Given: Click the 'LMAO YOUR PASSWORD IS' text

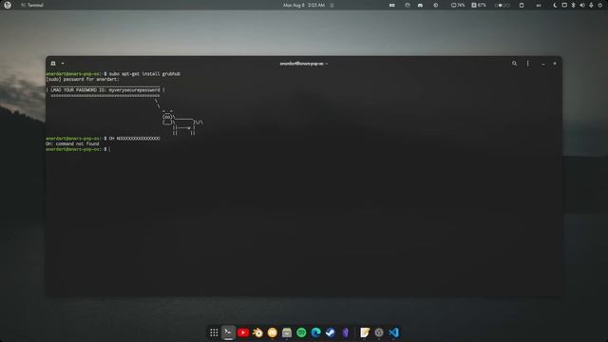Looking at the screenshot, I should coord(79,90).
